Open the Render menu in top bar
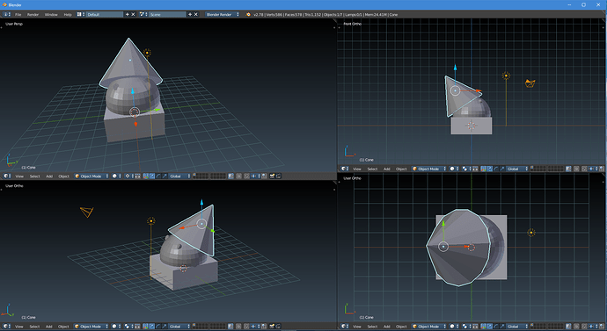This screenshot has width=607, height=331. (x=33, y=14)
